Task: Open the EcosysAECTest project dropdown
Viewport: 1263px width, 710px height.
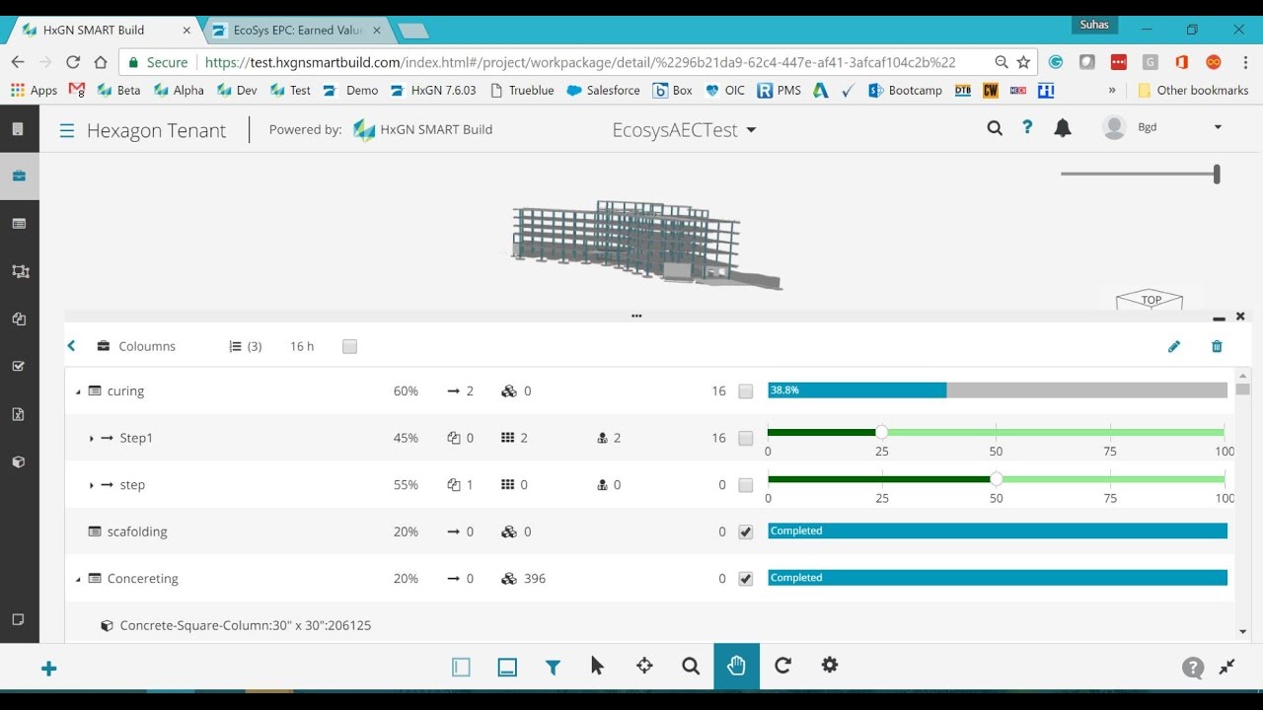Action: (x=685, y=130)
